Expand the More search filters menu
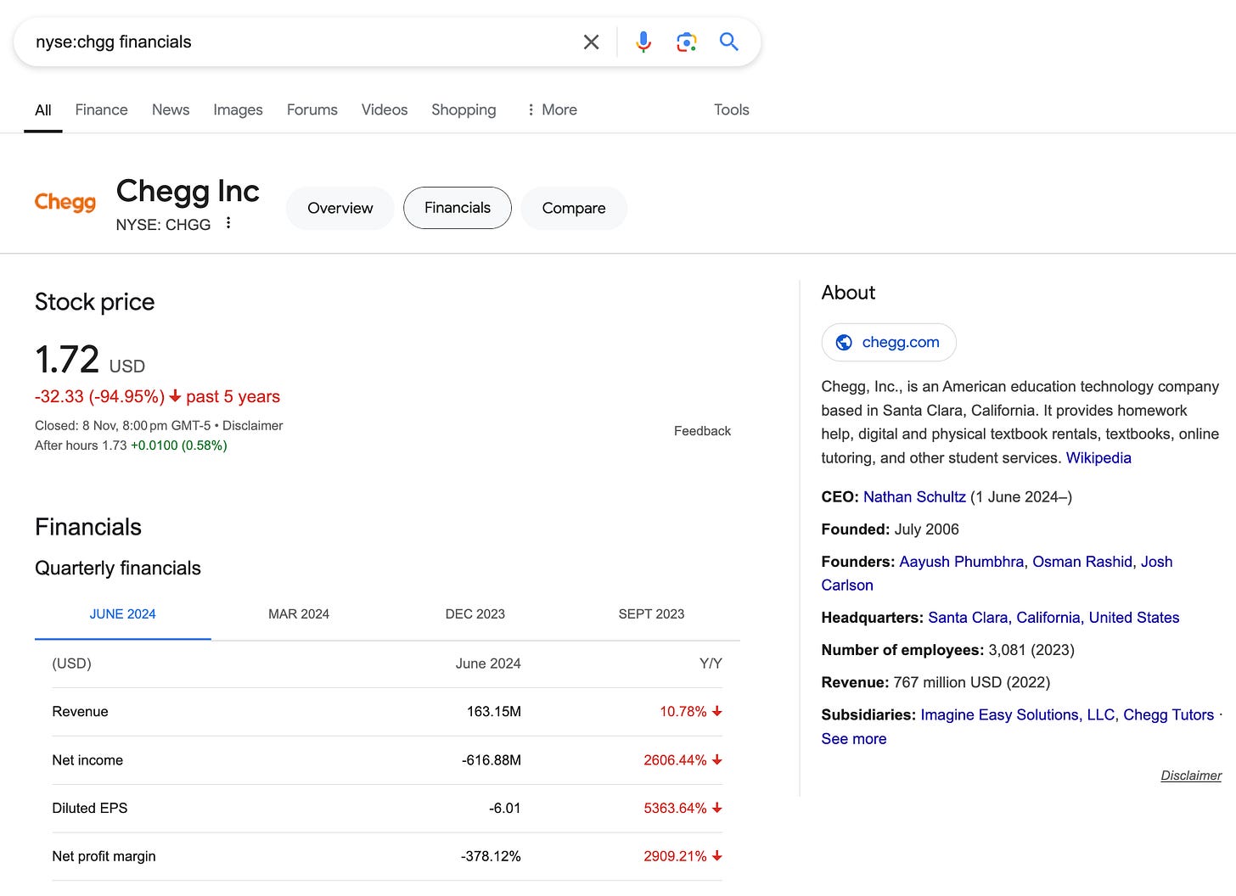The image size is (1236, 896). (x=551, y=109)
